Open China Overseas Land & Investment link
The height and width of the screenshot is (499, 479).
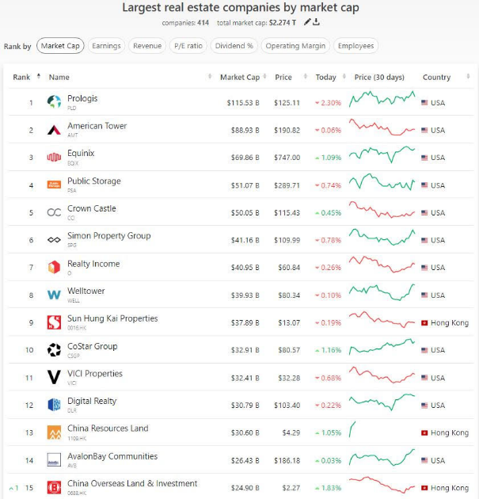(x=132, y=483)
